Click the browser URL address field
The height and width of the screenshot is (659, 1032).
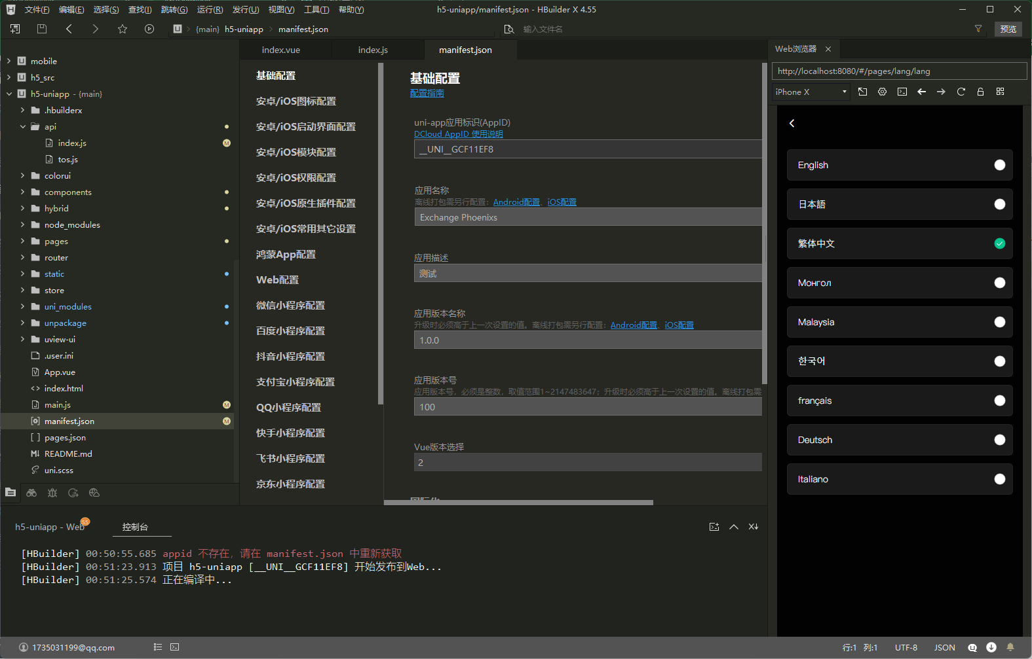pos(899,71)
